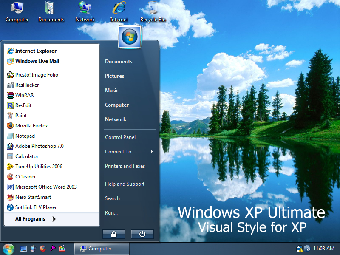Launch Mozilla Firefox
This screenshot has height=255, width=340.
pyautogui.click(x=51, y=126)
